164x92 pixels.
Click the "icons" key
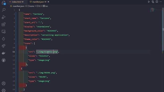click(28, 43)
